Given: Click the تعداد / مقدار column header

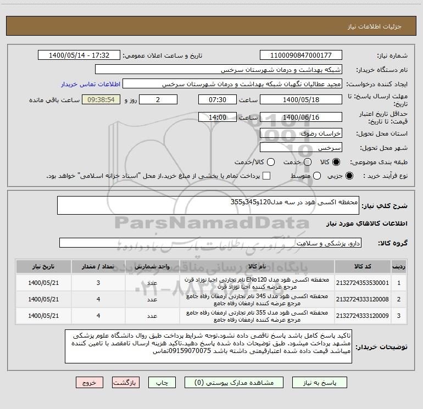Looking at the screenshot, I should [98, 266].
